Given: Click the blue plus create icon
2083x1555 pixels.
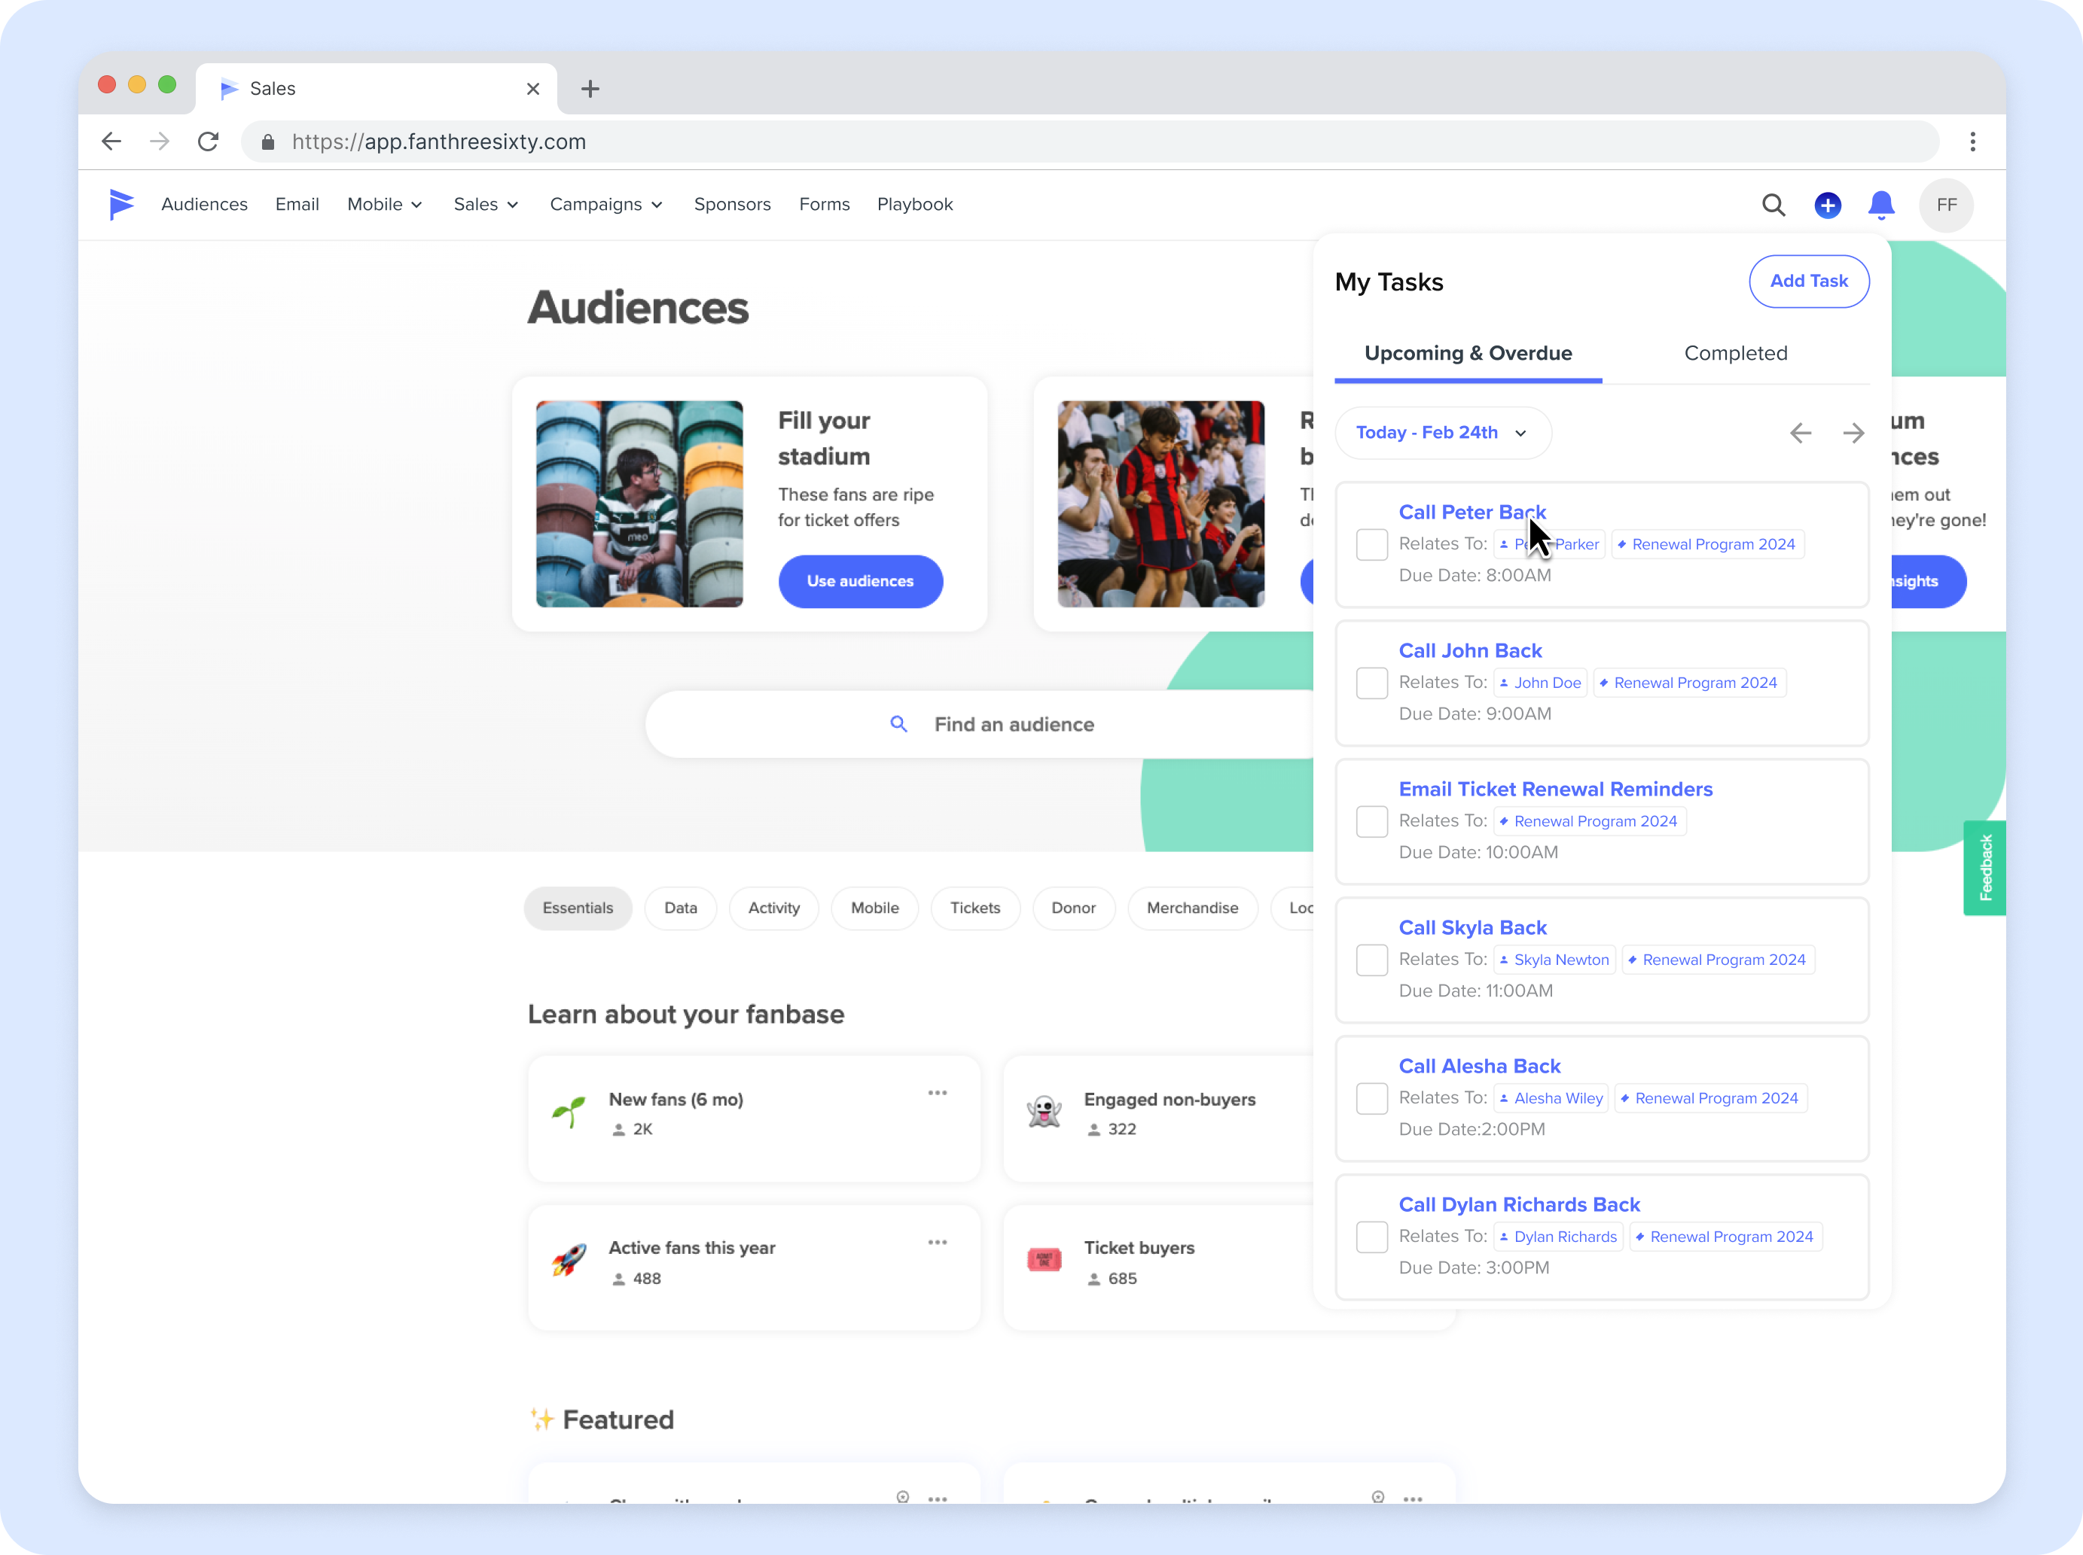Looking at the screenshot, I should tap(1827, 205).
